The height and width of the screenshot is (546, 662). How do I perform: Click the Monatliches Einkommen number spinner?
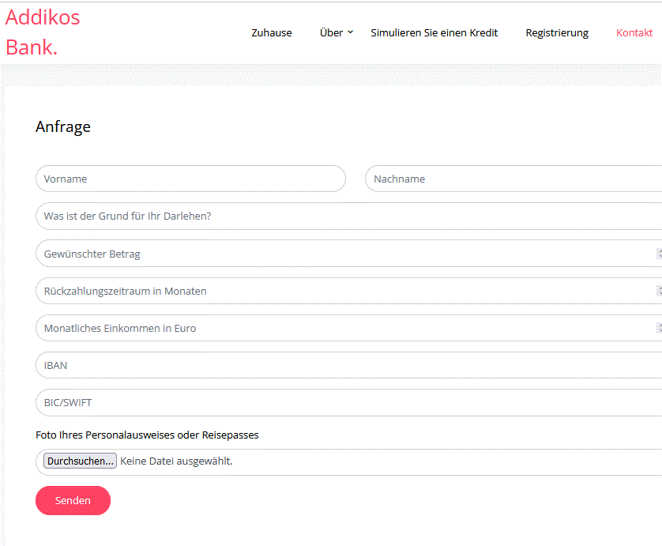click(659, 328)
